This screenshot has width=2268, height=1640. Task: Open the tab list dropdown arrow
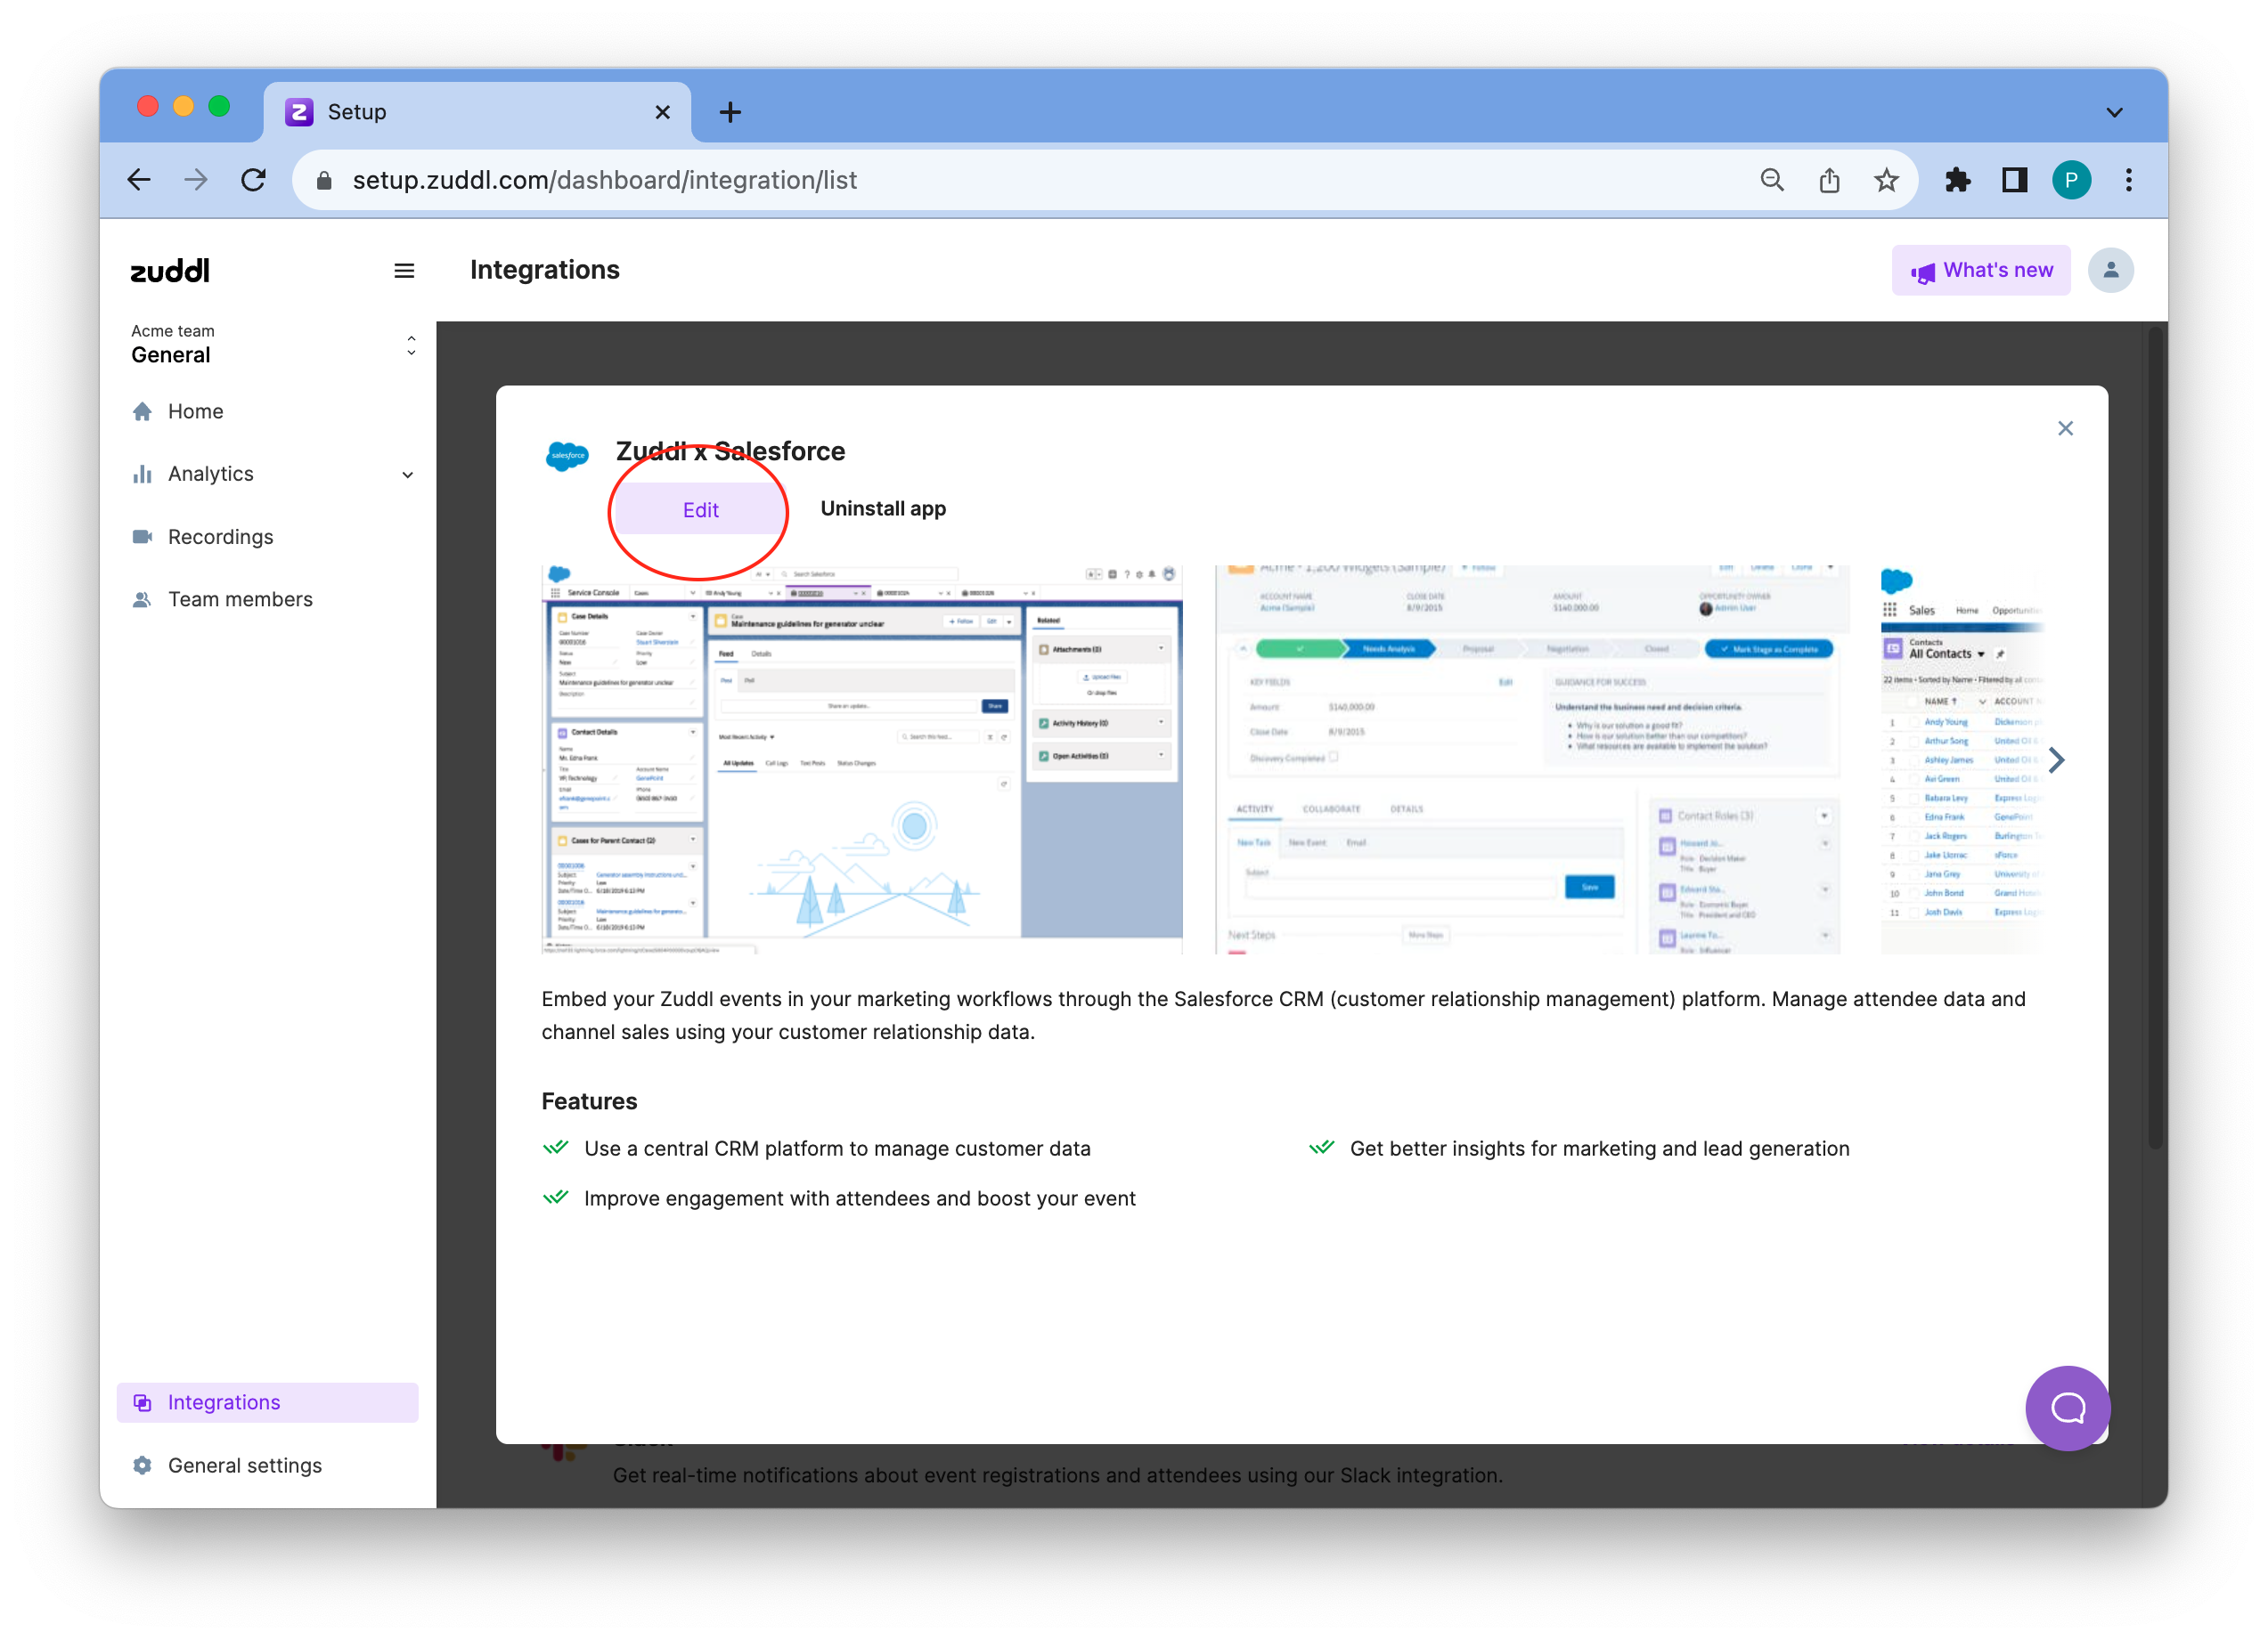[2114, 113]
